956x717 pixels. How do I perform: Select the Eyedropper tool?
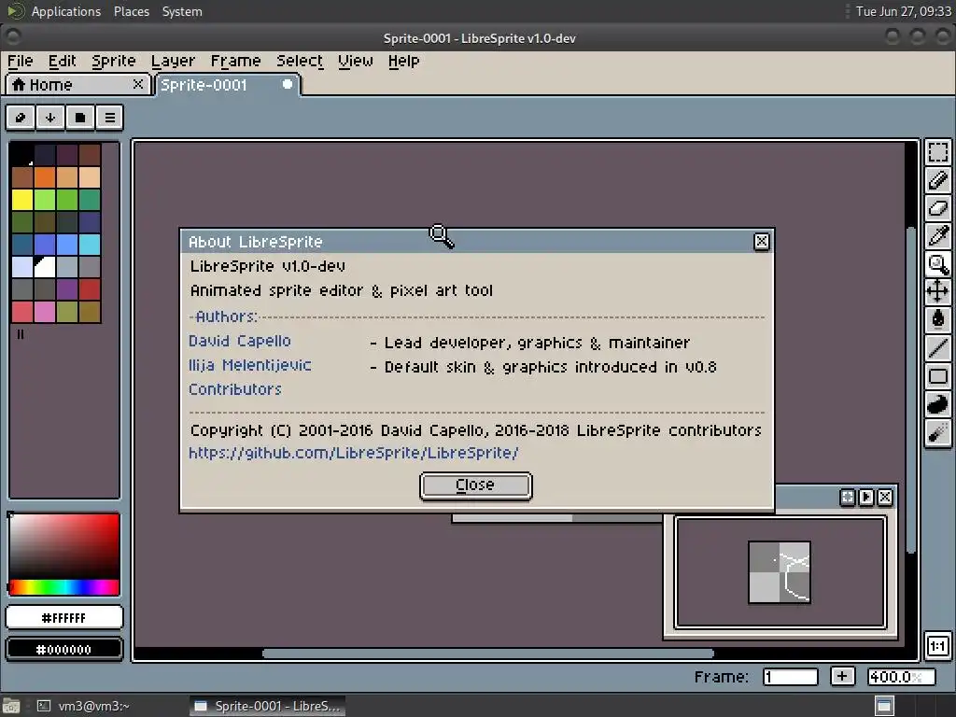[938, 236]
